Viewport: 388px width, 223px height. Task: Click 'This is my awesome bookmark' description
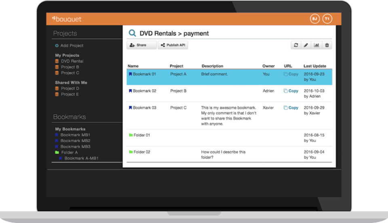point(229,116)
